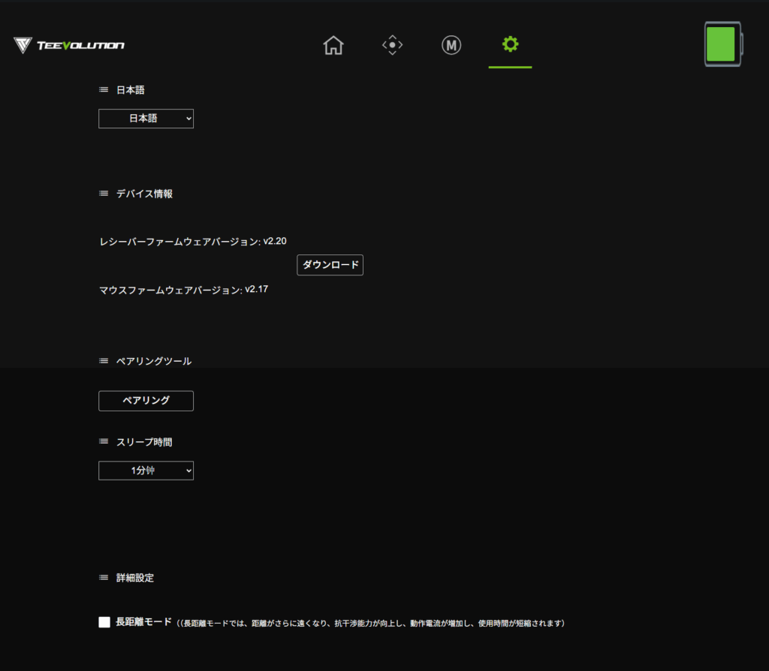Click the receiver firmware version v2.20 text
This screenshot has width=769, height=671.
(275, 241)
